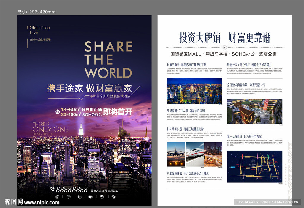The width and height of the screenshot is (304, 208).
Task: Click the 长株潭桥头堡 打通三城财富动脉 heading
Action: (185, 129)
